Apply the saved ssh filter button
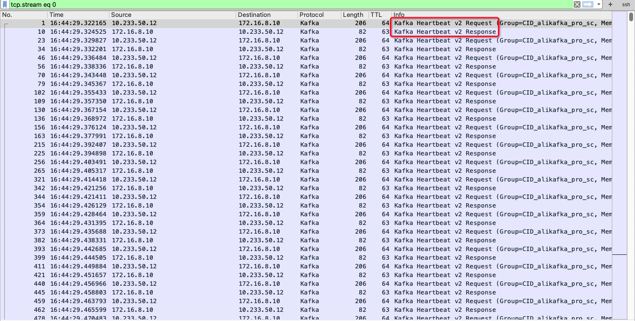Image resolution: width=635 pixels, height=321 pixels. [626, 4]
